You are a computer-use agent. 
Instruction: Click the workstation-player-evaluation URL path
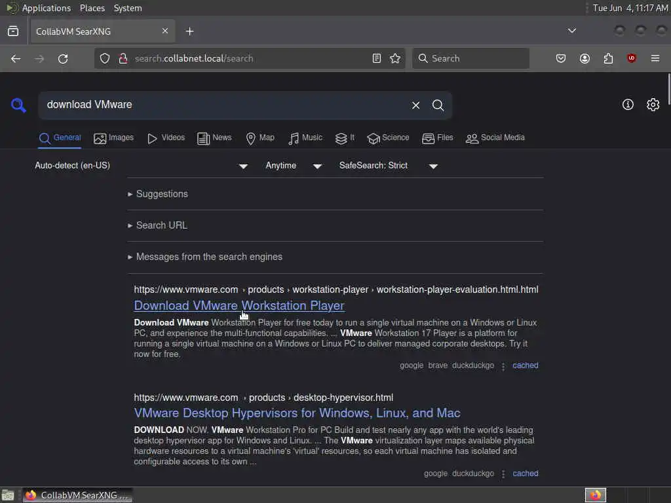(457, 289)
